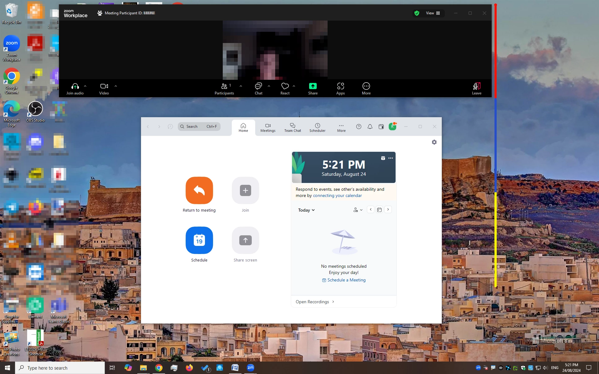Screen dimensions: 599x374
Task: Click the React heart icon
Action: (x=285, y=86)
